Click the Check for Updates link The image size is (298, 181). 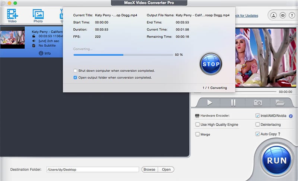click(x=247, y=16)
